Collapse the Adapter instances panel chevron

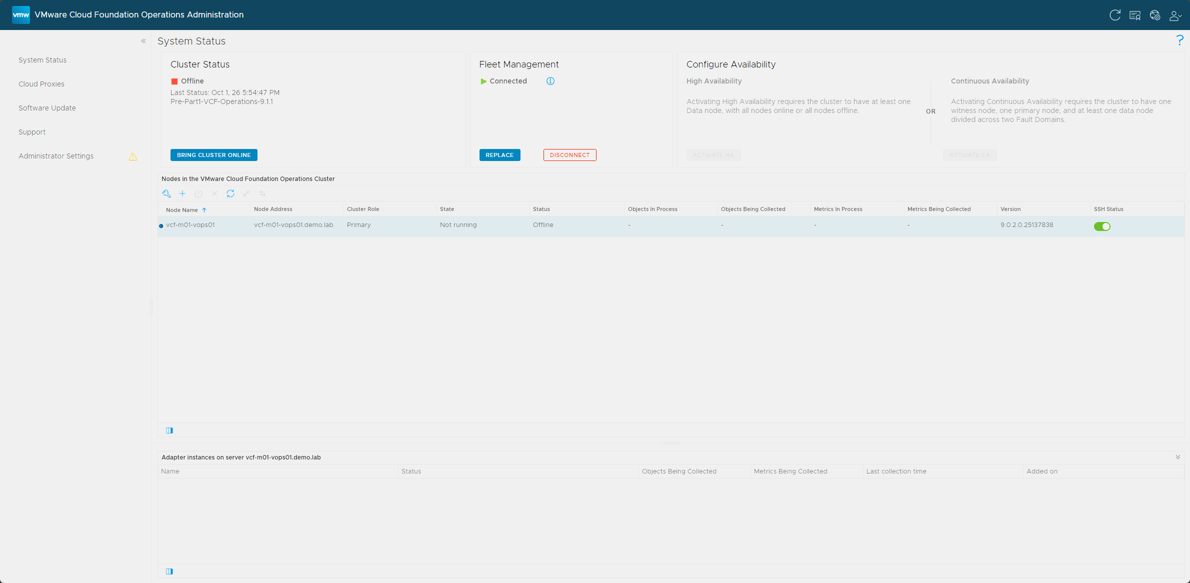click(x=1178, y=457)
